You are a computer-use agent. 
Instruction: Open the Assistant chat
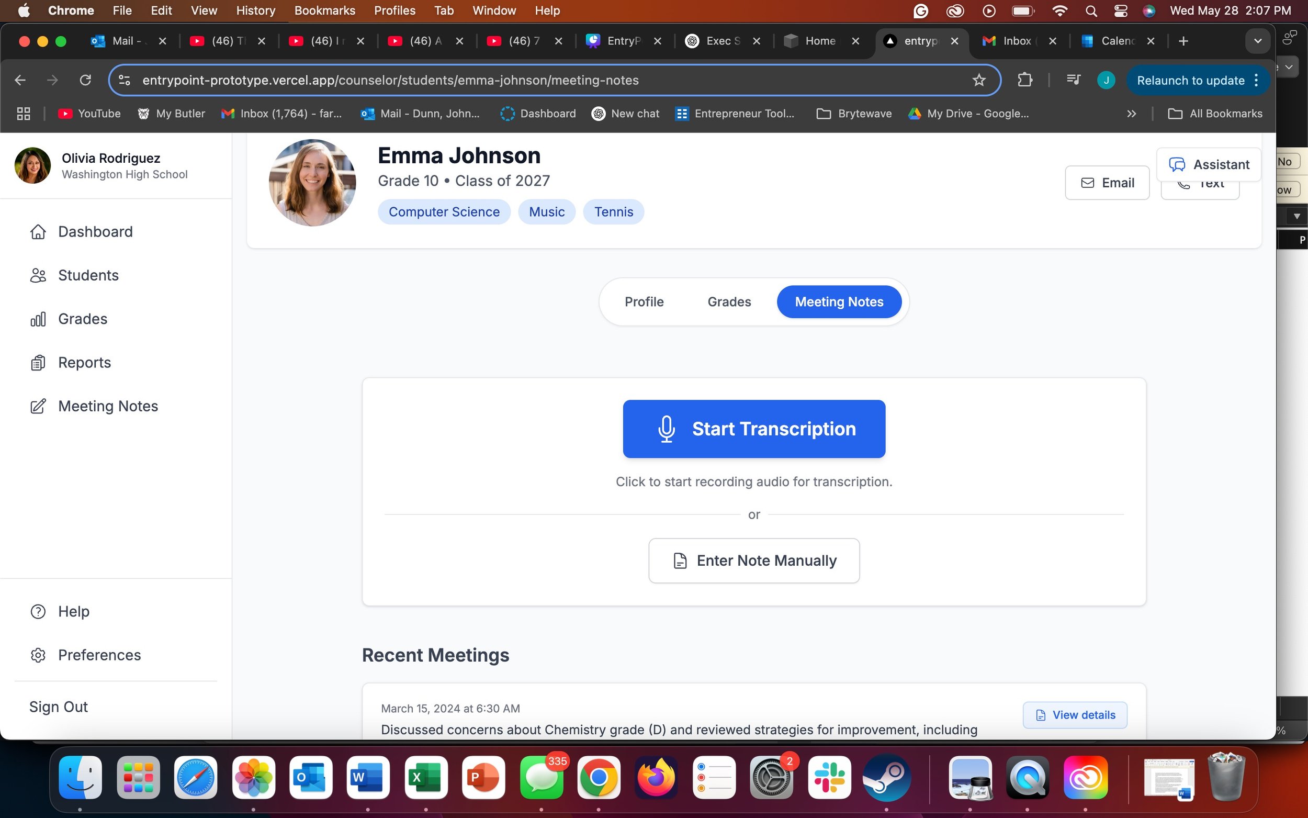tap(1209, 164)
